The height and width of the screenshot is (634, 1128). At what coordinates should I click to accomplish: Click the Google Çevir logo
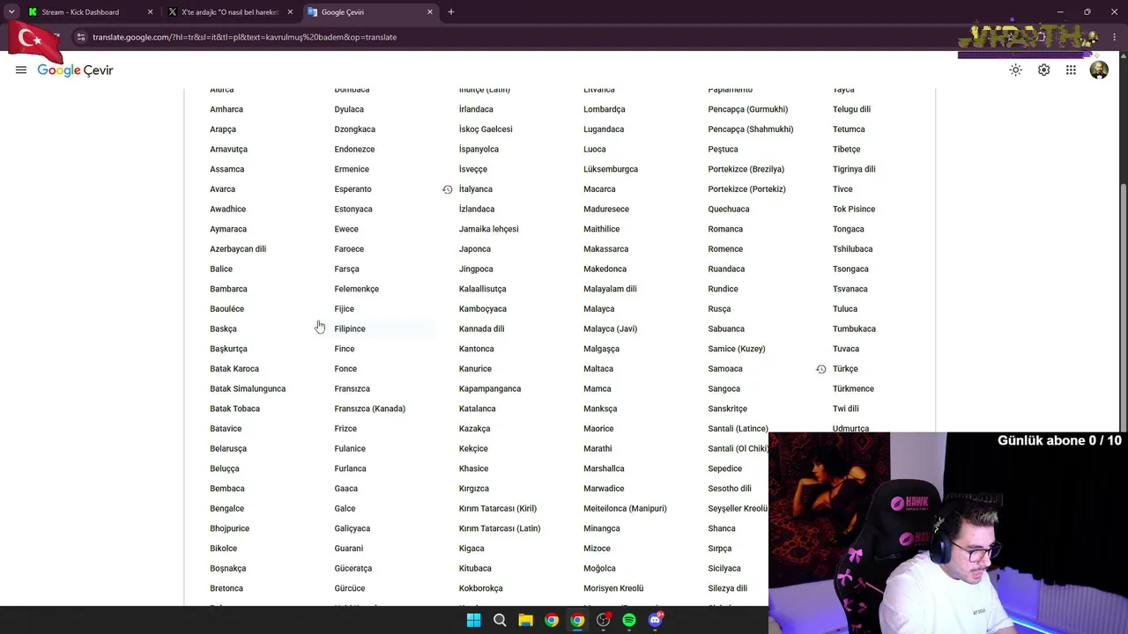tap(76, 70)
